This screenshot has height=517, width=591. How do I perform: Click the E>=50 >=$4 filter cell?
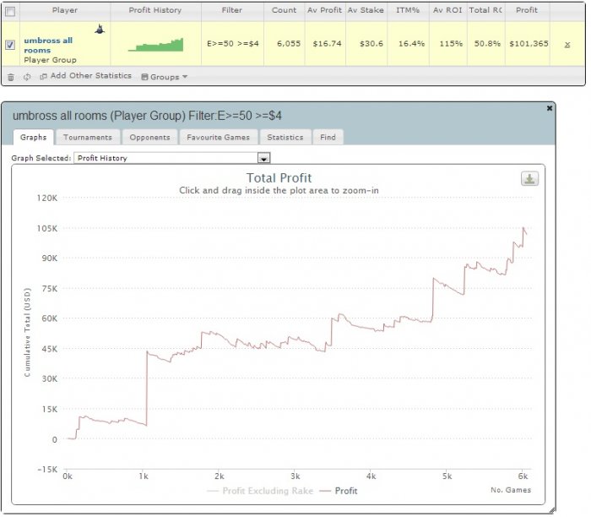[x=232, y=44]
